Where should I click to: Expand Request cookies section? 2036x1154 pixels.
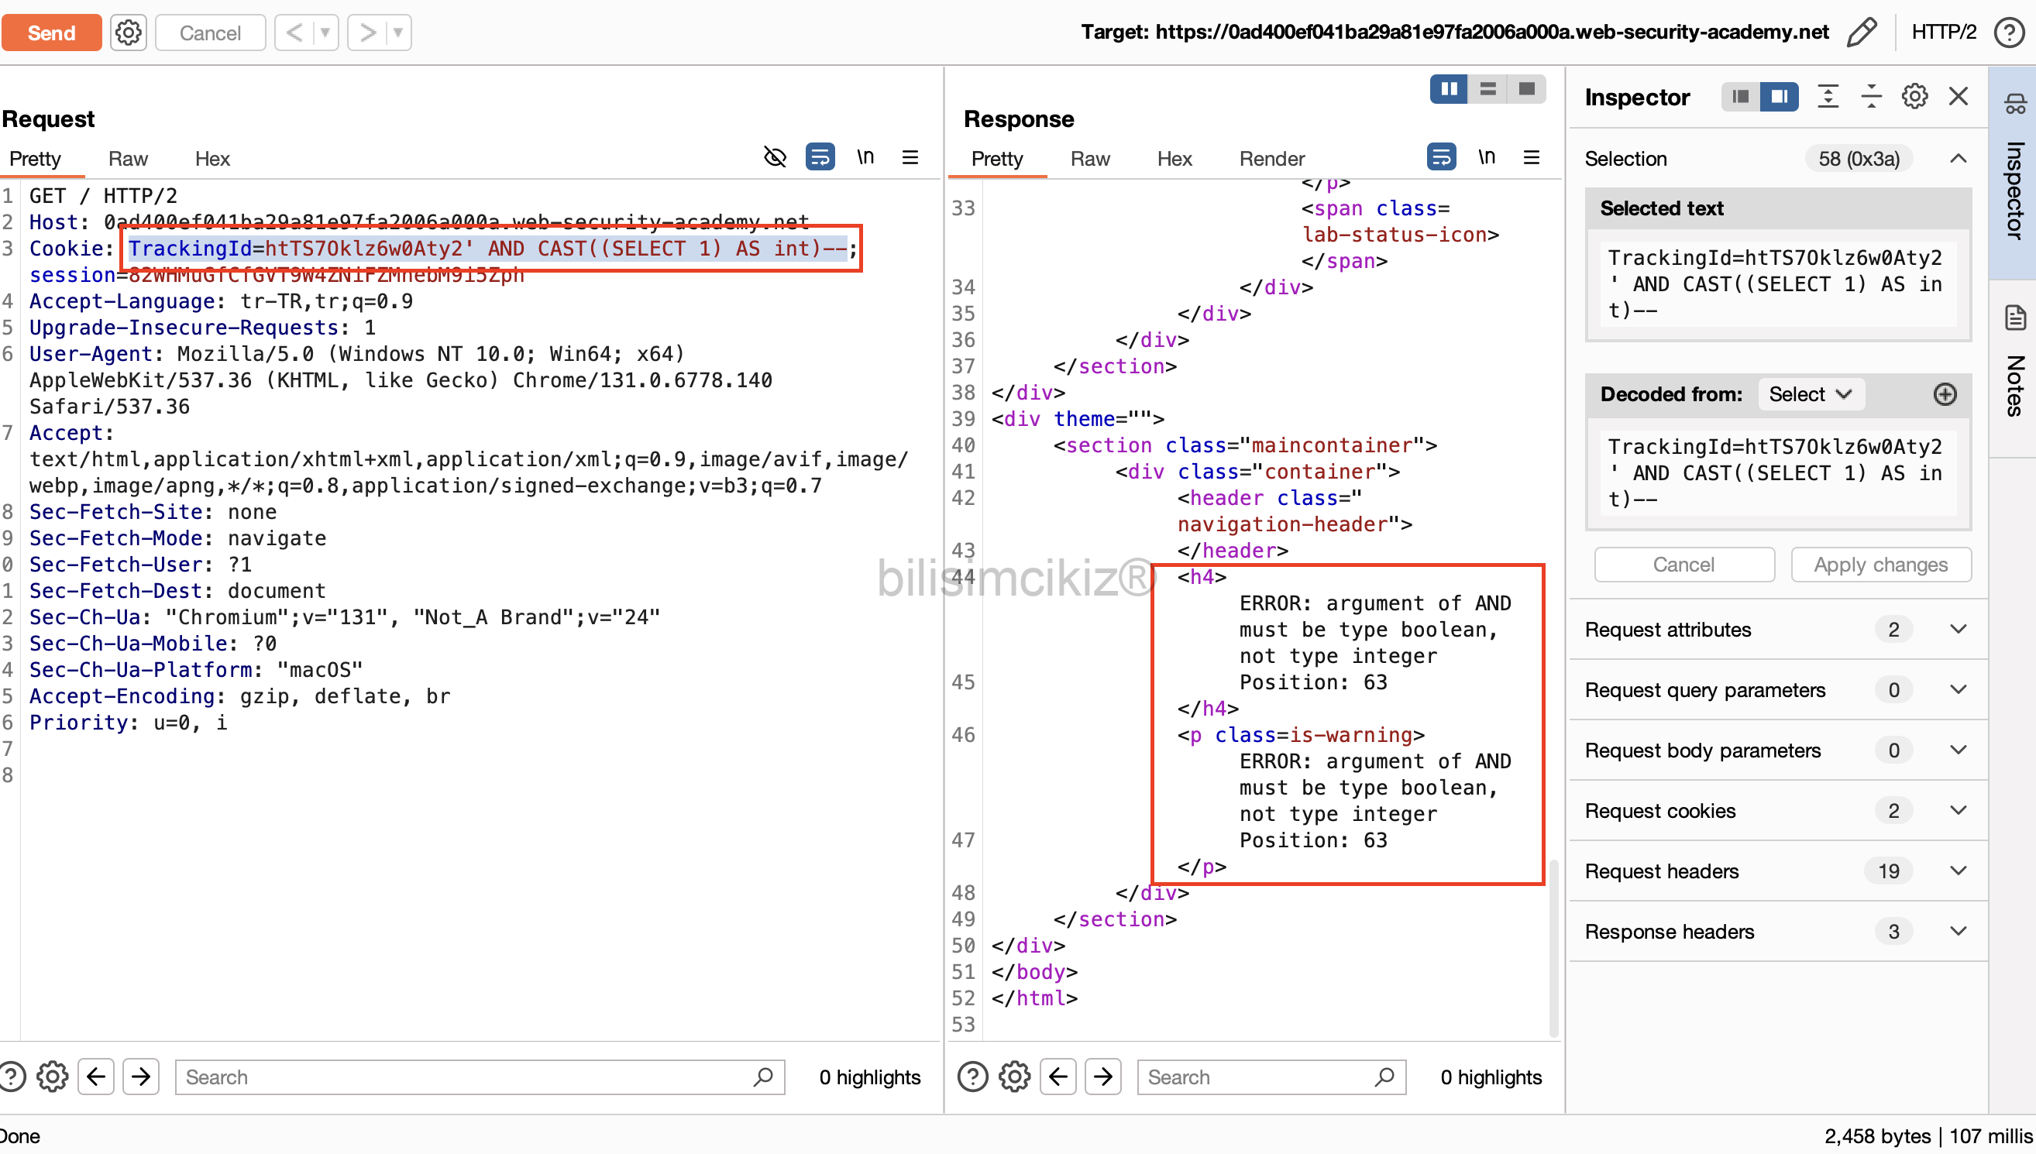1958,810
